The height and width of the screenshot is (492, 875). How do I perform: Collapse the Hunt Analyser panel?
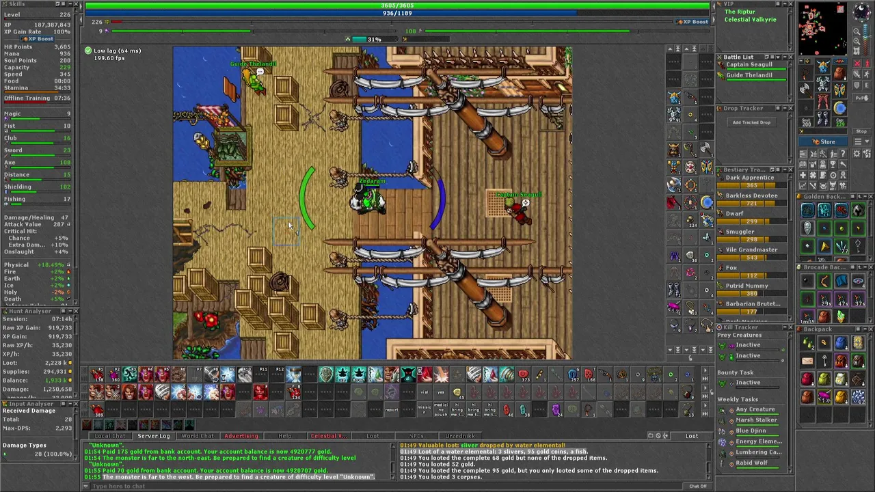tap(70, 311)
